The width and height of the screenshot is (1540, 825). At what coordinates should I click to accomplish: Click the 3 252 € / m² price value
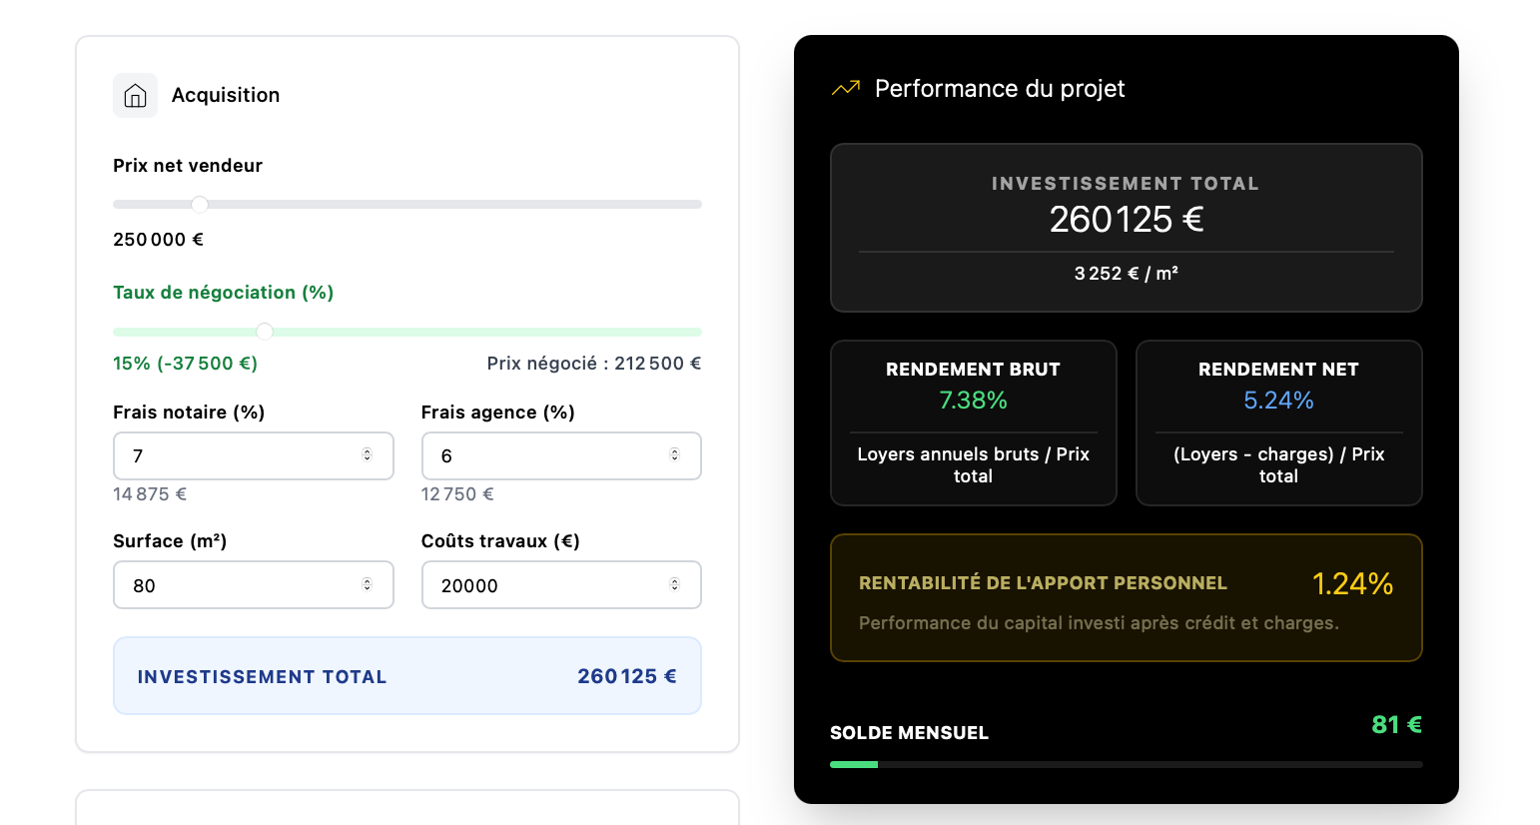(x=1127, y=274)
